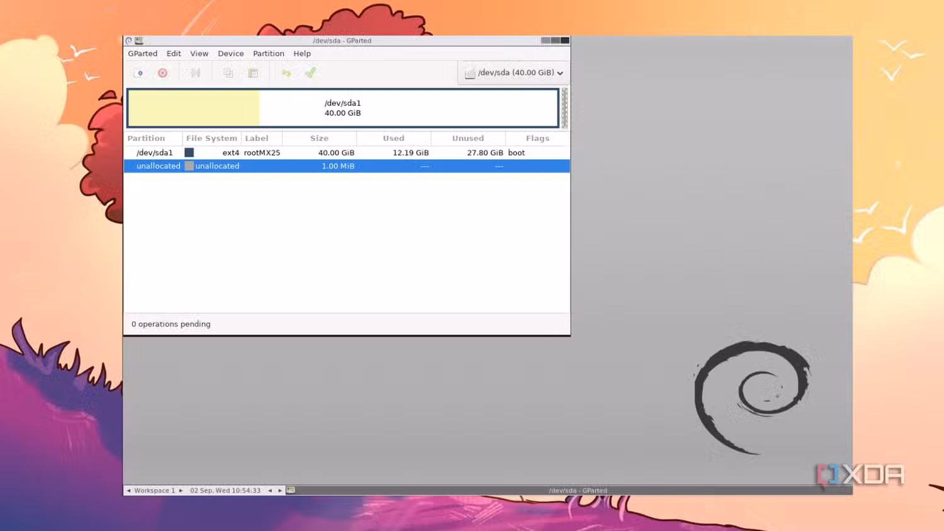Screen dimensions: 944x531
Task: Open the Device menu
Action: pyautogui.click(x=231, y=53)
